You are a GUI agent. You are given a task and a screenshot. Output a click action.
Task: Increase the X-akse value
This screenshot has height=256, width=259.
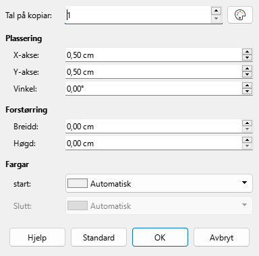coord(247,52)
